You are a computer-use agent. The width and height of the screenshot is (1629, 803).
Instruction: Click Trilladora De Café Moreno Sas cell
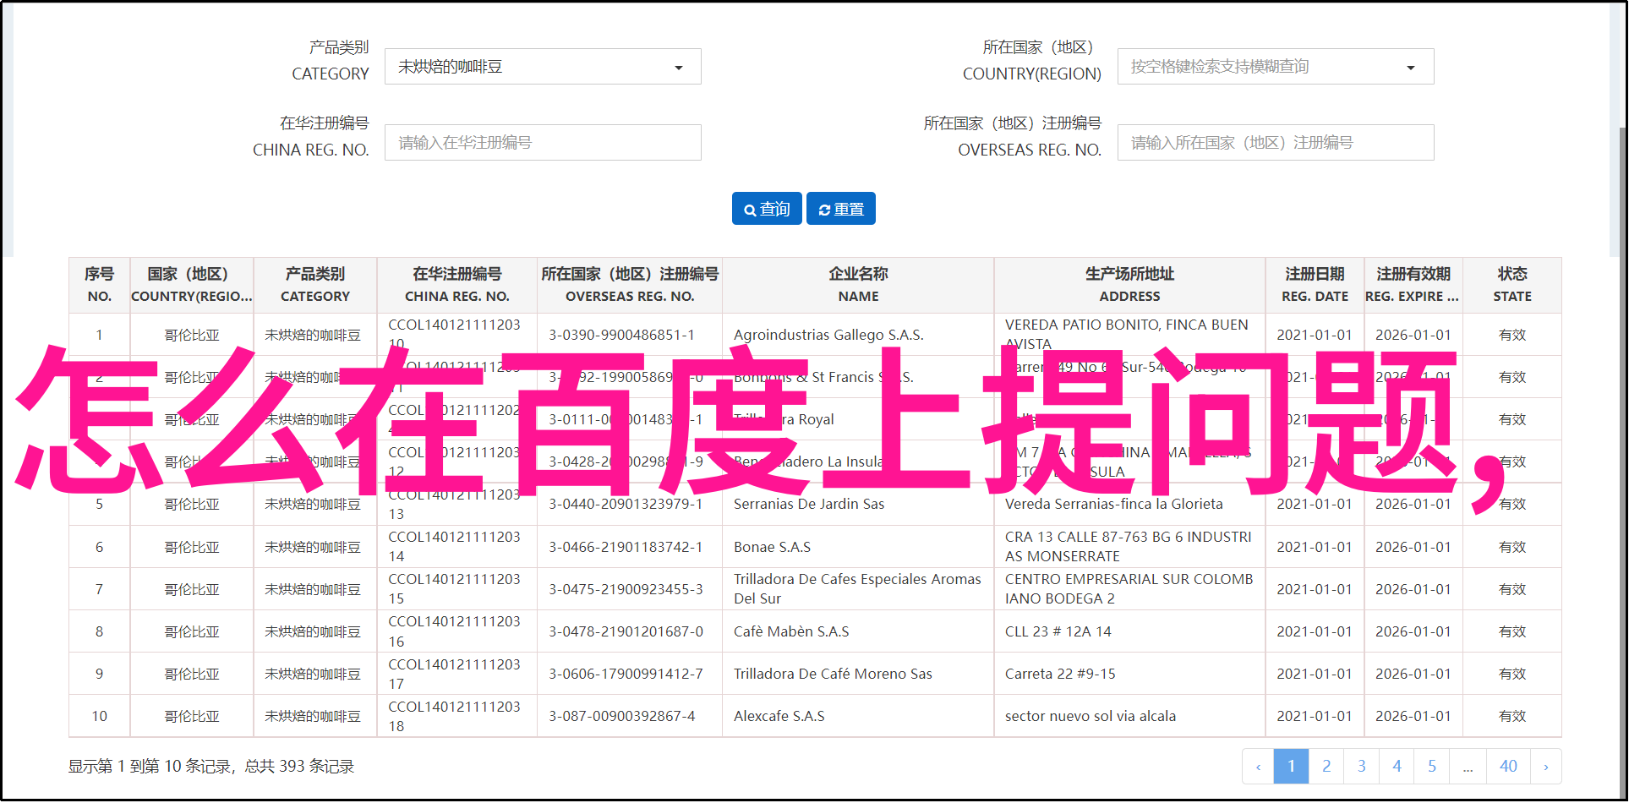pyautogui.click(x=833, y=675)
